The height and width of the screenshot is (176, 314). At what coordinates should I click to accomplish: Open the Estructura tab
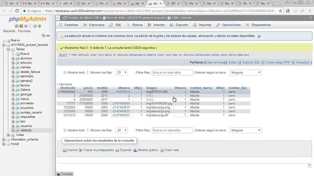(94, 25)
